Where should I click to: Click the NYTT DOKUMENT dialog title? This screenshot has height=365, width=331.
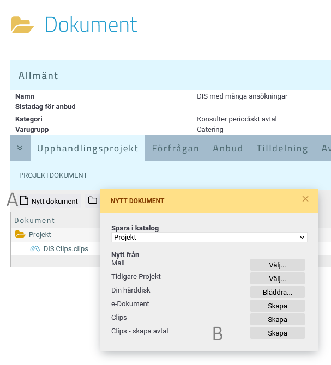pos(137,201)
